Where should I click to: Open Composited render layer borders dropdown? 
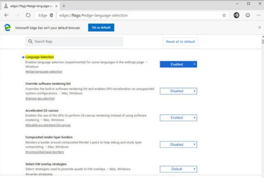pyautogui.click(x=178, y=145)
